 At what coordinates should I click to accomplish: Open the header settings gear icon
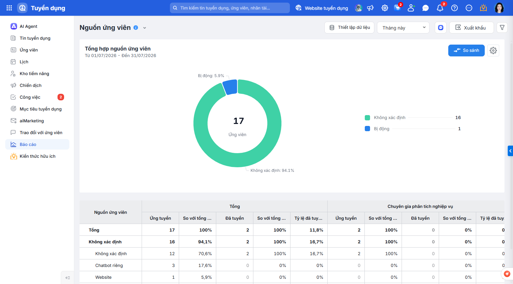pos(385,8)
